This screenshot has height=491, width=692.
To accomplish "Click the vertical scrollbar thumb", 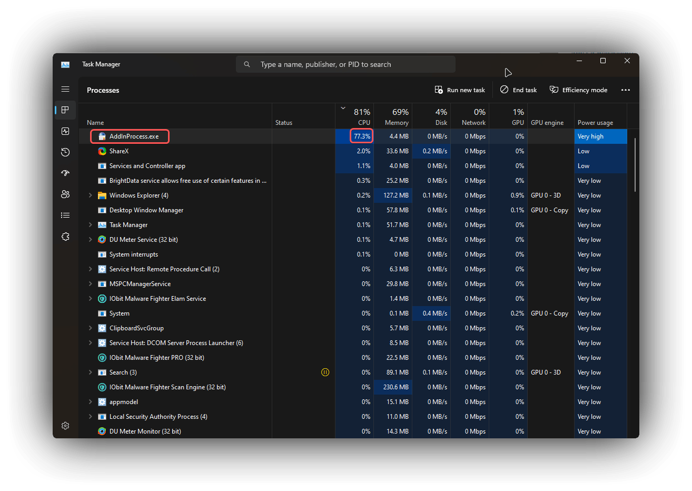I will click(636, 165).
